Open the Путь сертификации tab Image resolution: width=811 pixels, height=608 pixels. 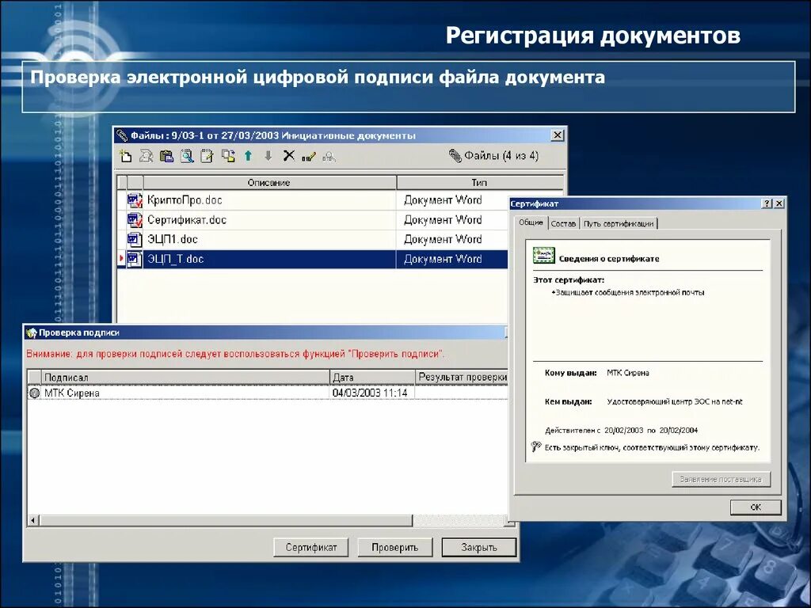point(619,223)
